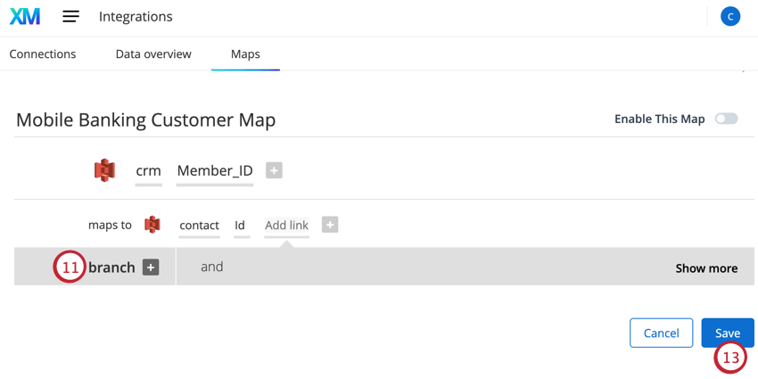Viewport: 758px width, 379px height.
Task: Click the source icon beside crm
Action: (x=104, y=170)
